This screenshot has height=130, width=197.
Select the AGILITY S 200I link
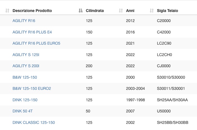tap(26, 66)
